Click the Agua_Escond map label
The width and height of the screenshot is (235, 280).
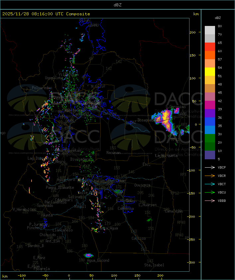(98, 260)
